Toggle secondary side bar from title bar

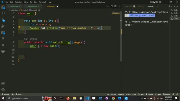157,2
